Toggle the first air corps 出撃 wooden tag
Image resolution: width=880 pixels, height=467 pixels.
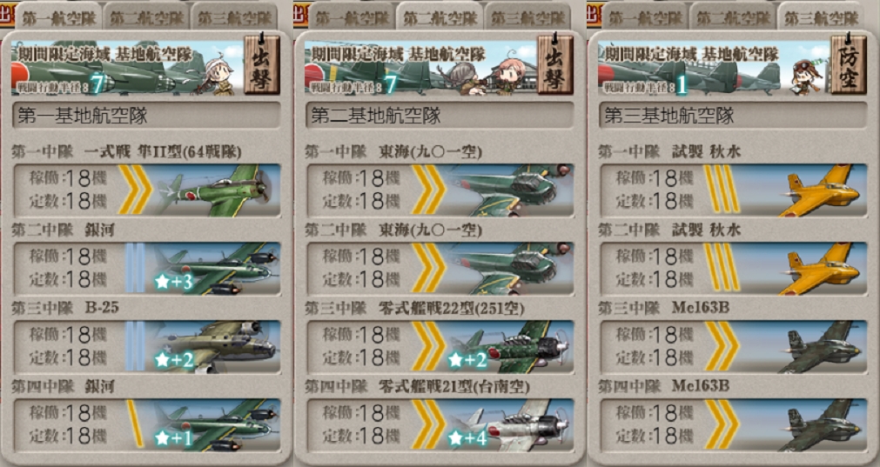262,64
